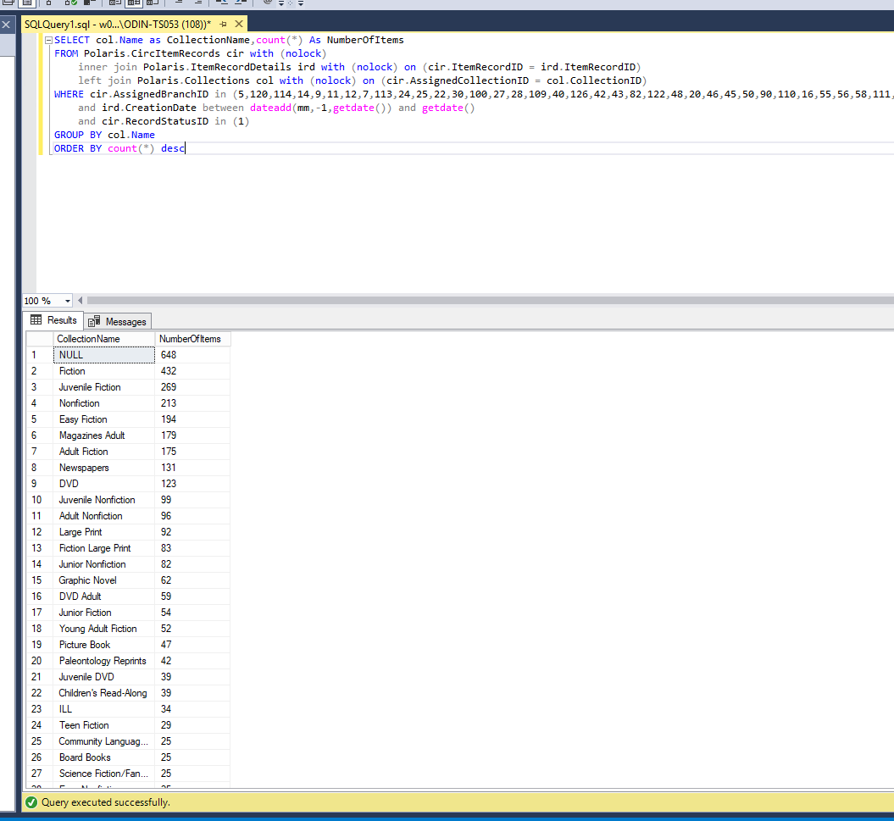Viewport: 894px width, 821px height.
Task: Select the NumberOfItems column header
Action: [x=192, y=339]
